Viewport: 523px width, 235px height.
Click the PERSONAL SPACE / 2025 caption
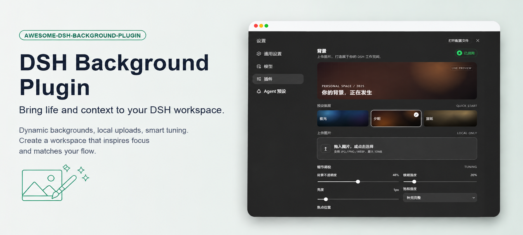tap(343, 86)
